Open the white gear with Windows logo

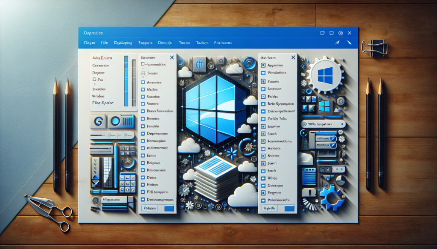(325, 75)
